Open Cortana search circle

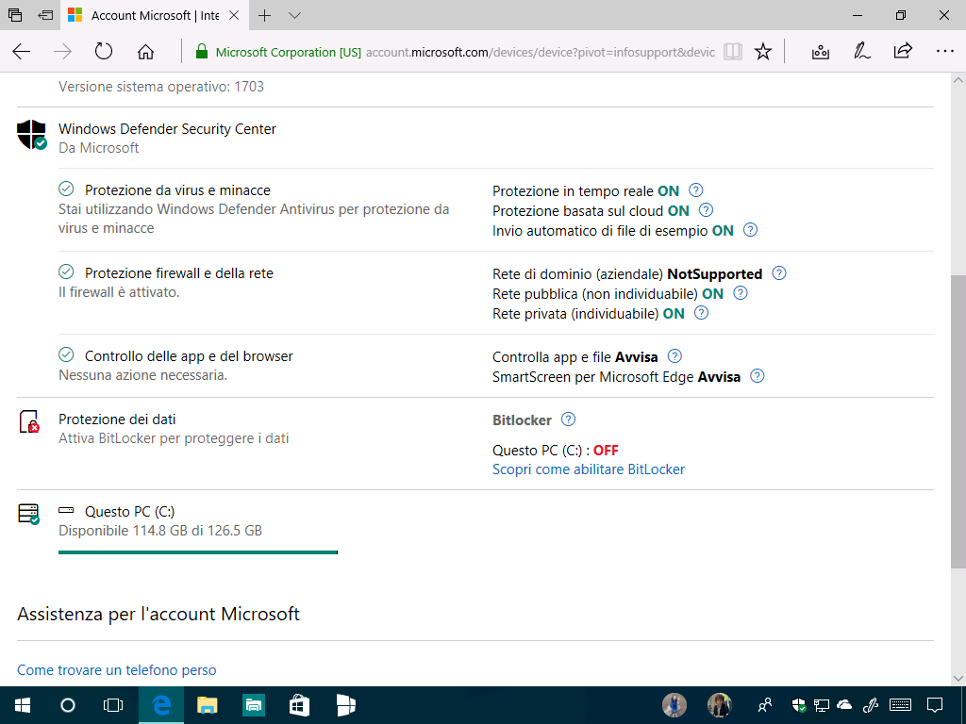[x=68, y=705]
